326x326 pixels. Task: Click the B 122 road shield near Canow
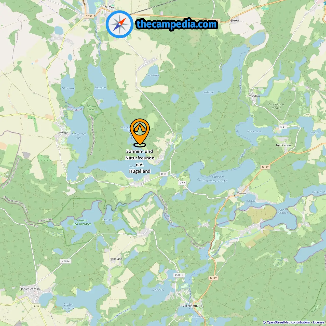click(265, 167)
